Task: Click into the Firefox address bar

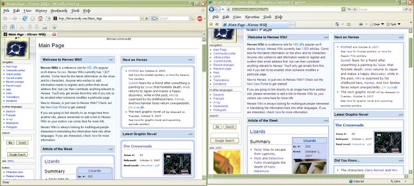Action: (x=98, y=19)
